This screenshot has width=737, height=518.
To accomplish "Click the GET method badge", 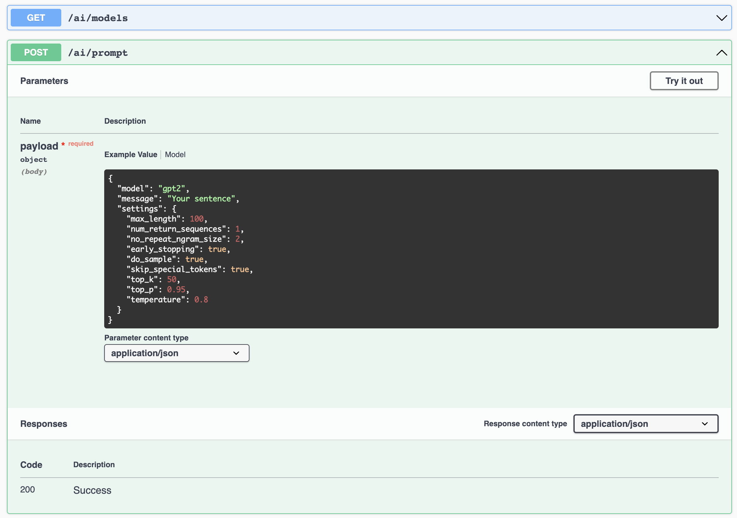I will (x=36, y=18).
